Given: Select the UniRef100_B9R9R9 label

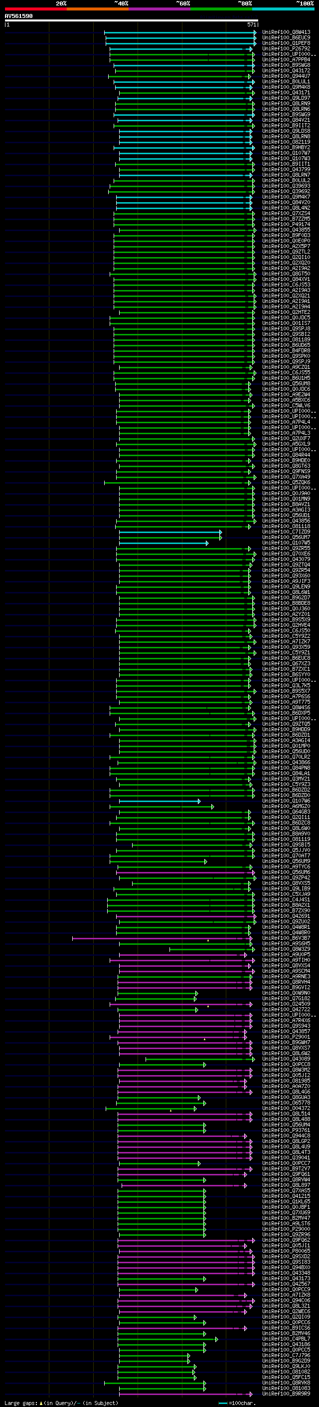Looking at the screenshot, I should [x=286, y=1394].
